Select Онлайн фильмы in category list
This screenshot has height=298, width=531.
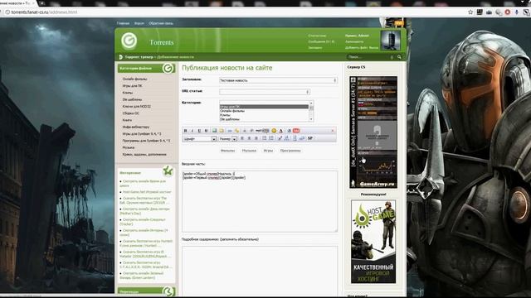tap(264, 111)
